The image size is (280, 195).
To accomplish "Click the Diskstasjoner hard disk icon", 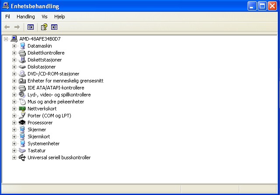I will coord(22,67).
